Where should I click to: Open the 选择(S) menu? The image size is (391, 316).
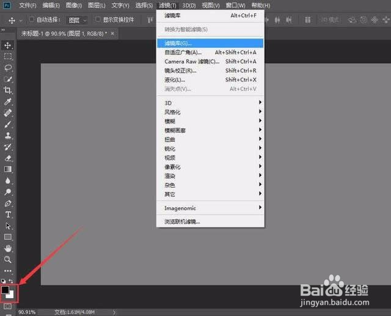[144, 6]
